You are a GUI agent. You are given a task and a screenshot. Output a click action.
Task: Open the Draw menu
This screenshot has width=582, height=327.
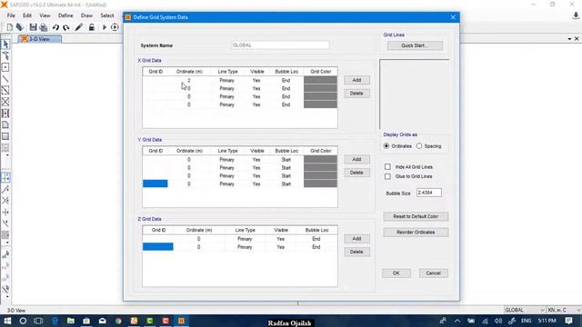[86, 15]
